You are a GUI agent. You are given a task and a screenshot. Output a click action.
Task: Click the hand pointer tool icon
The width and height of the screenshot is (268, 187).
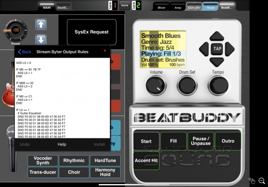pyautogui.click(x=252, y=181)
